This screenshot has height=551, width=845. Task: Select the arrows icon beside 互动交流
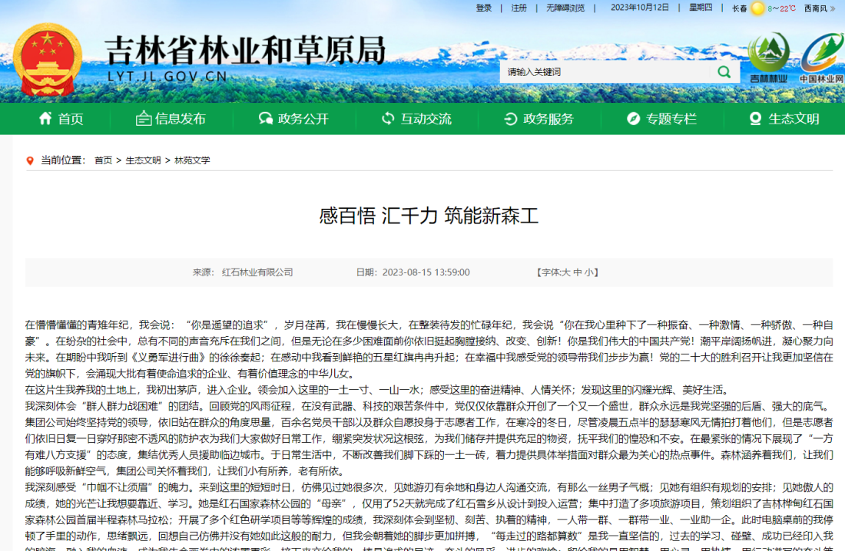point(386,119)
